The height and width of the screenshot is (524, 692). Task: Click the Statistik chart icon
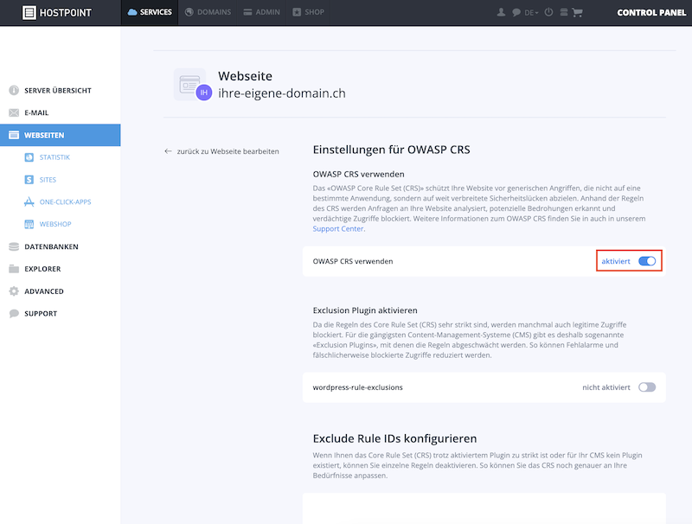[29, 157]
